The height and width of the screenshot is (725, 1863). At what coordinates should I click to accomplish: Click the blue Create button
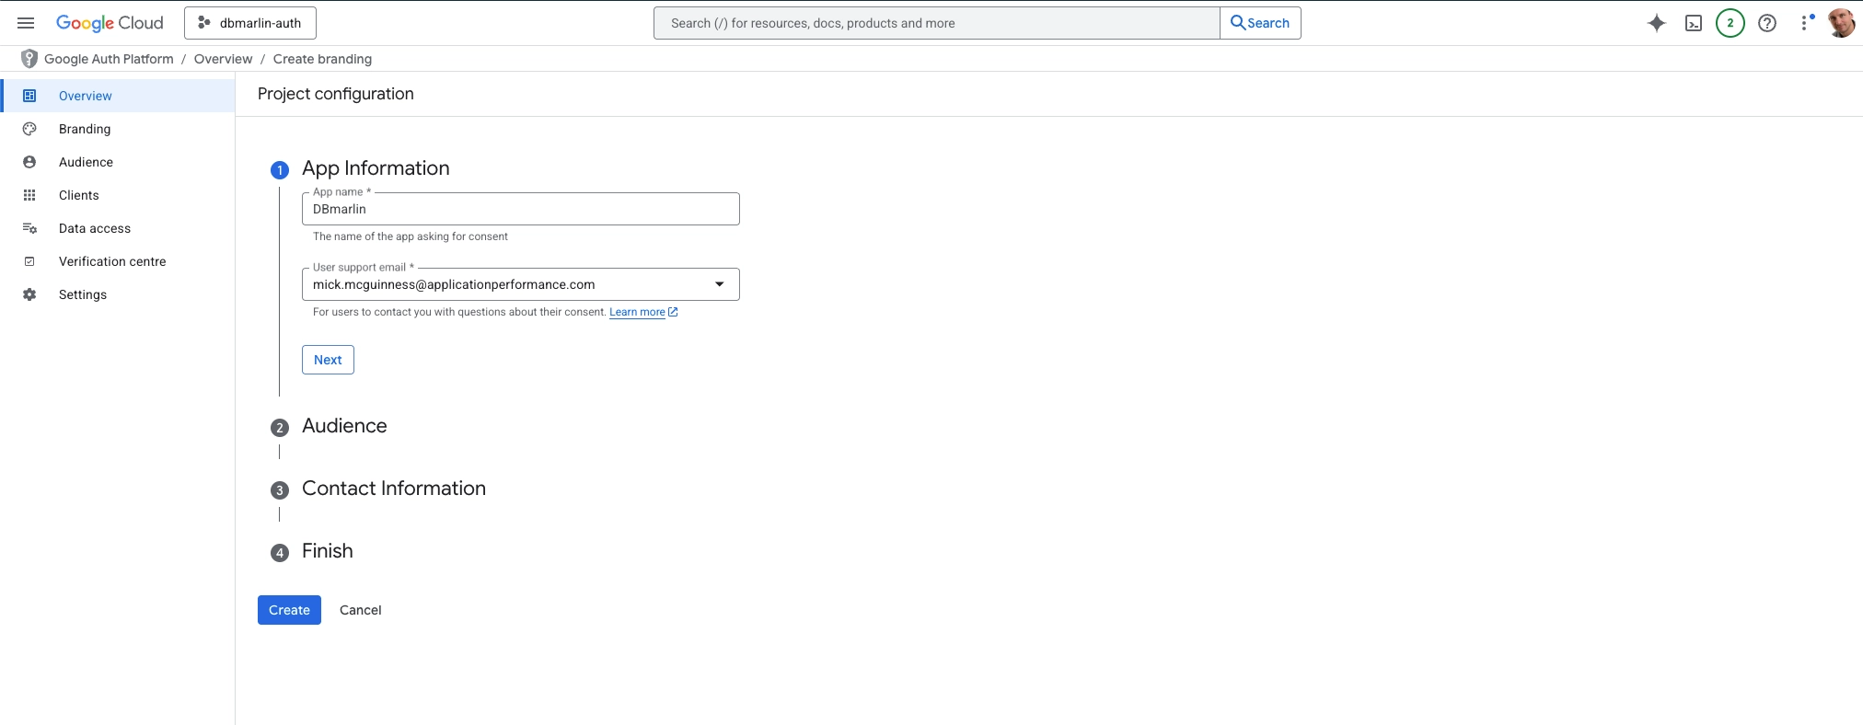pyautogui.click(x=289, y=610)
